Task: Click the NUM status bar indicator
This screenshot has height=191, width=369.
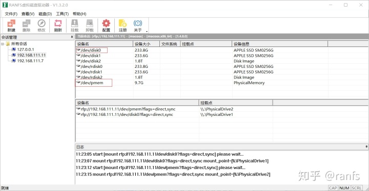Action: [x=344, y=188]
